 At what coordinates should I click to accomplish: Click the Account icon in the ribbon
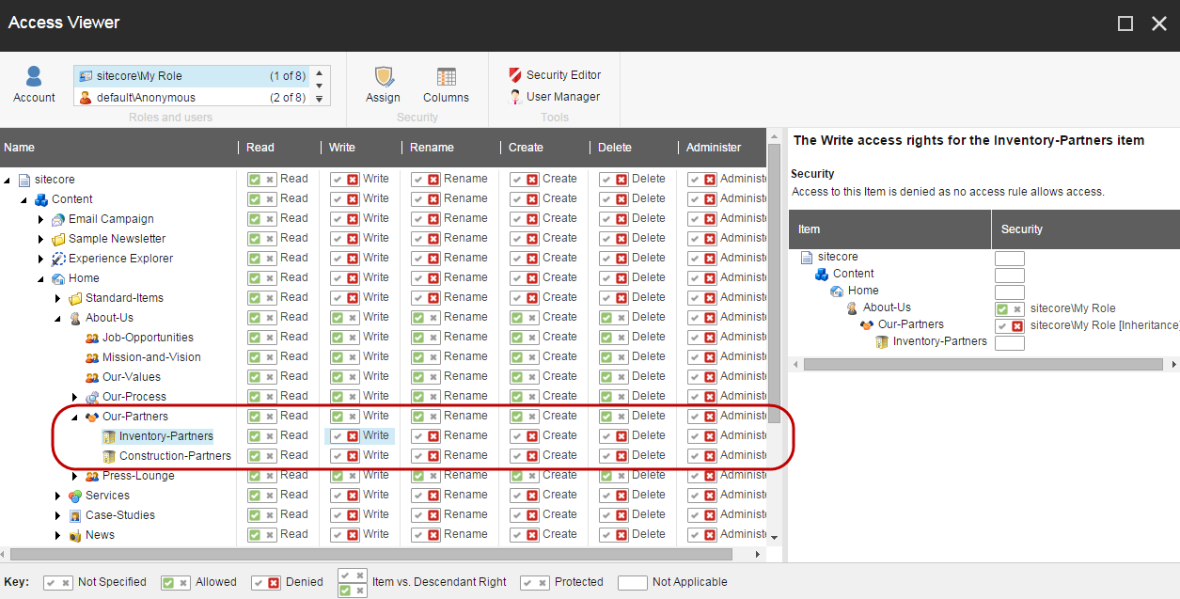point(34,77)
